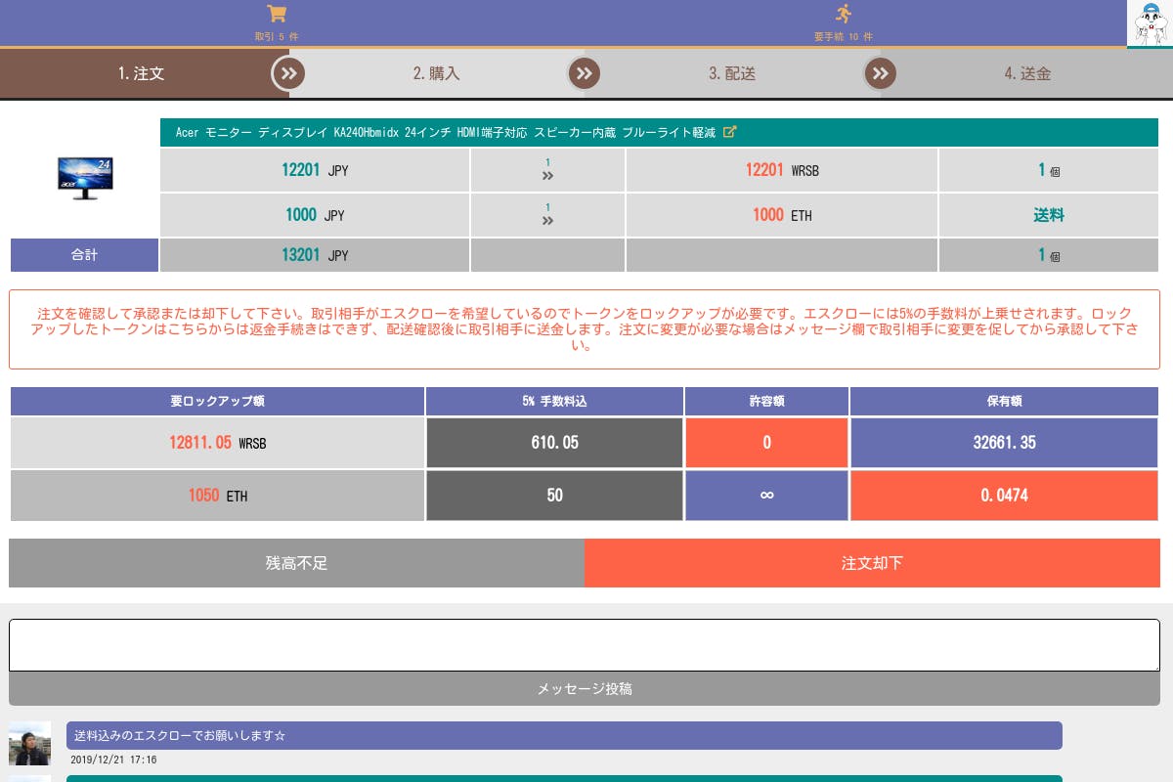Open the external link icon beside the product title
This screenshot has height=782, width=1173.
tap(729, 132)
